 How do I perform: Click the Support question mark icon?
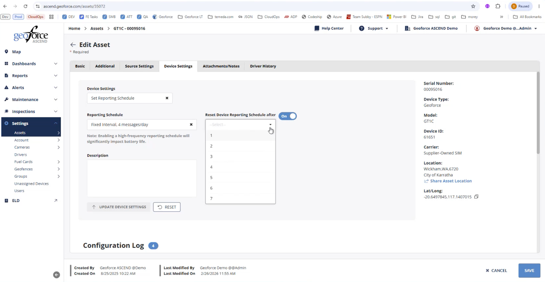[362, 29]
